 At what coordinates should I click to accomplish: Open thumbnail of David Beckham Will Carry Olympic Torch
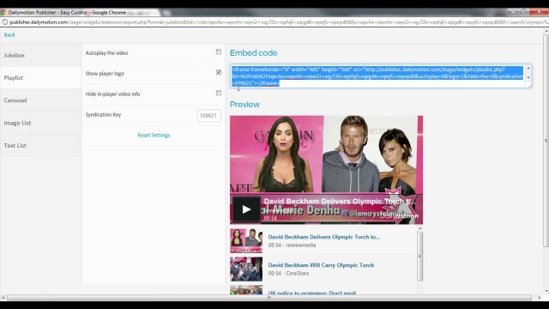[246, 269]
